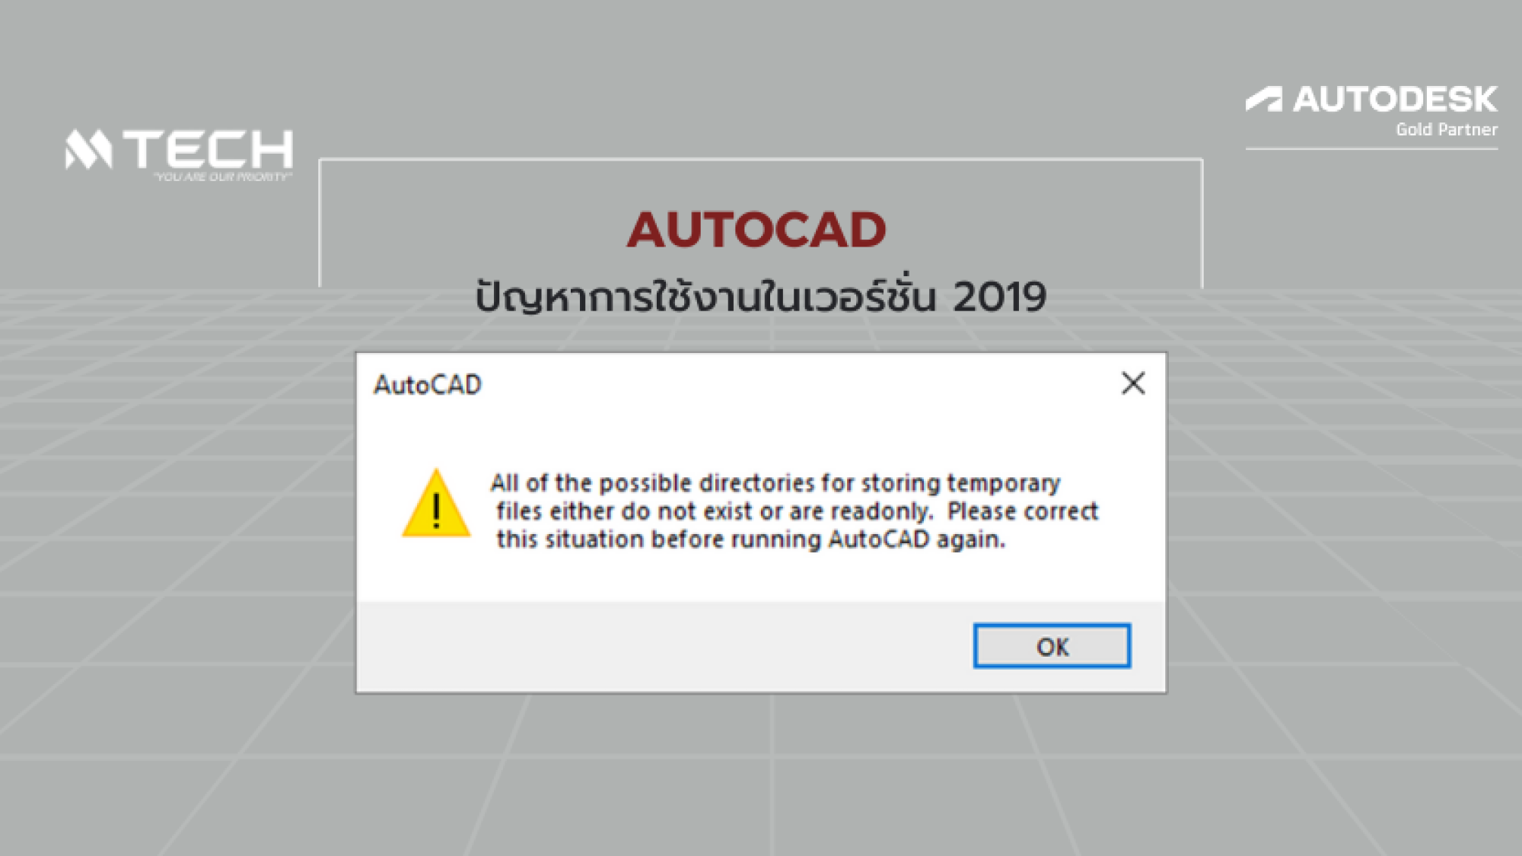1522x856 pixels.
Task: Click message line "before running AutoCAD again"
Action: click(750, 539)
